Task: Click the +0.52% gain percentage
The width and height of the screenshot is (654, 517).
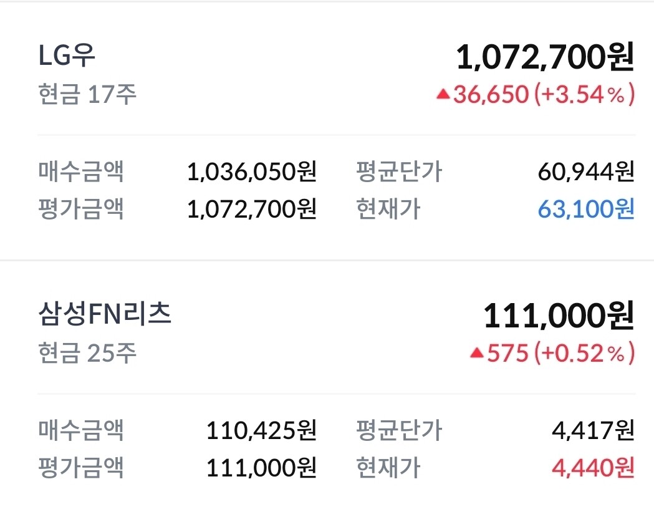Action: click(585, 354)
